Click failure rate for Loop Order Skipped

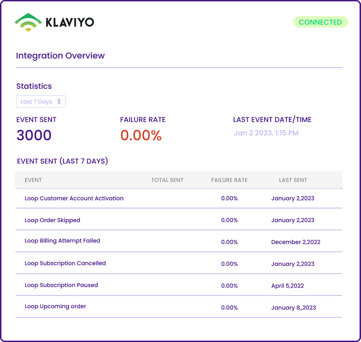point(229,220)
